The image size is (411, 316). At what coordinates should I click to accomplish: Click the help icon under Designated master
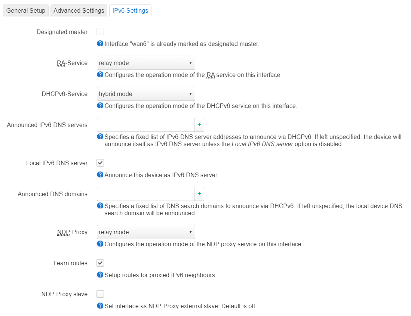(100, 44)
